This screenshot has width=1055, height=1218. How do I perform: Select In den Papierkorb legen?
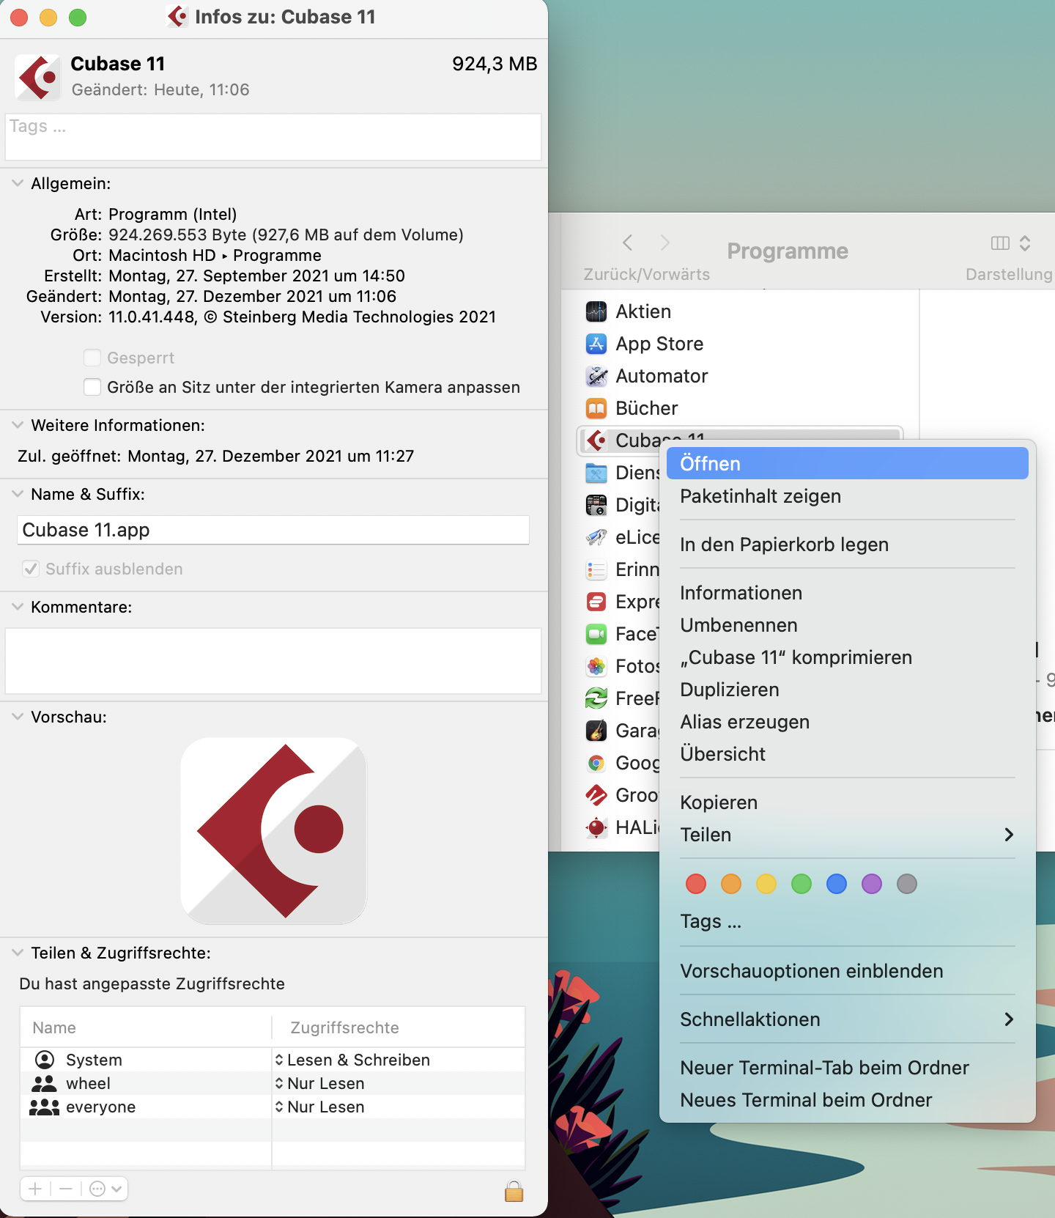click(783, 545)
